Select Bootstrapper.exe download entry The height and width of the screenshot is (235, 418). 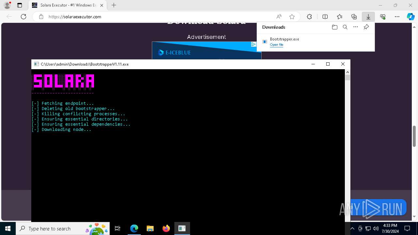316,42
